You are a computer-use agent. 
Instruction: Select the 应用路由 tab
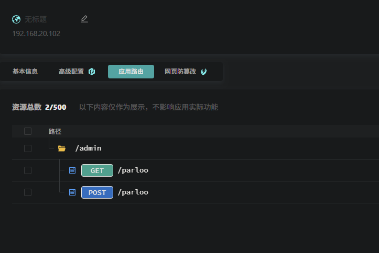[x=131, y=72]
